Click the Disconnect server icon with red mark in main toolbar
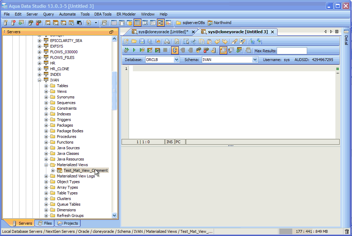Image resolution: width=352 pixels, height=236 pixels. [x=39, y=23]
